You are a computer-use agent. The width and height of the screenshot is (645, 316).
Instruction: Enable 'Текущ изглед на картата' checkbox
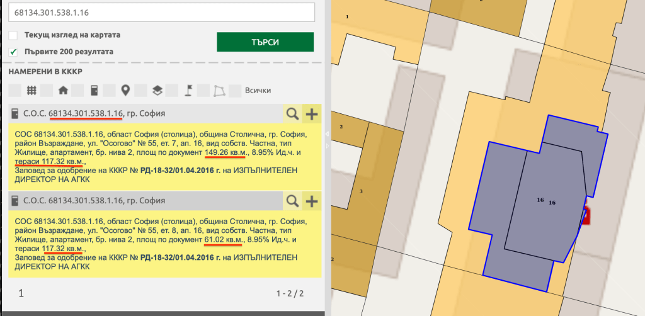[x=13, y=35]
